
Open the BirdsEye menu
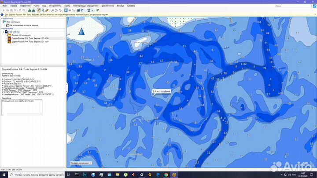121,6
